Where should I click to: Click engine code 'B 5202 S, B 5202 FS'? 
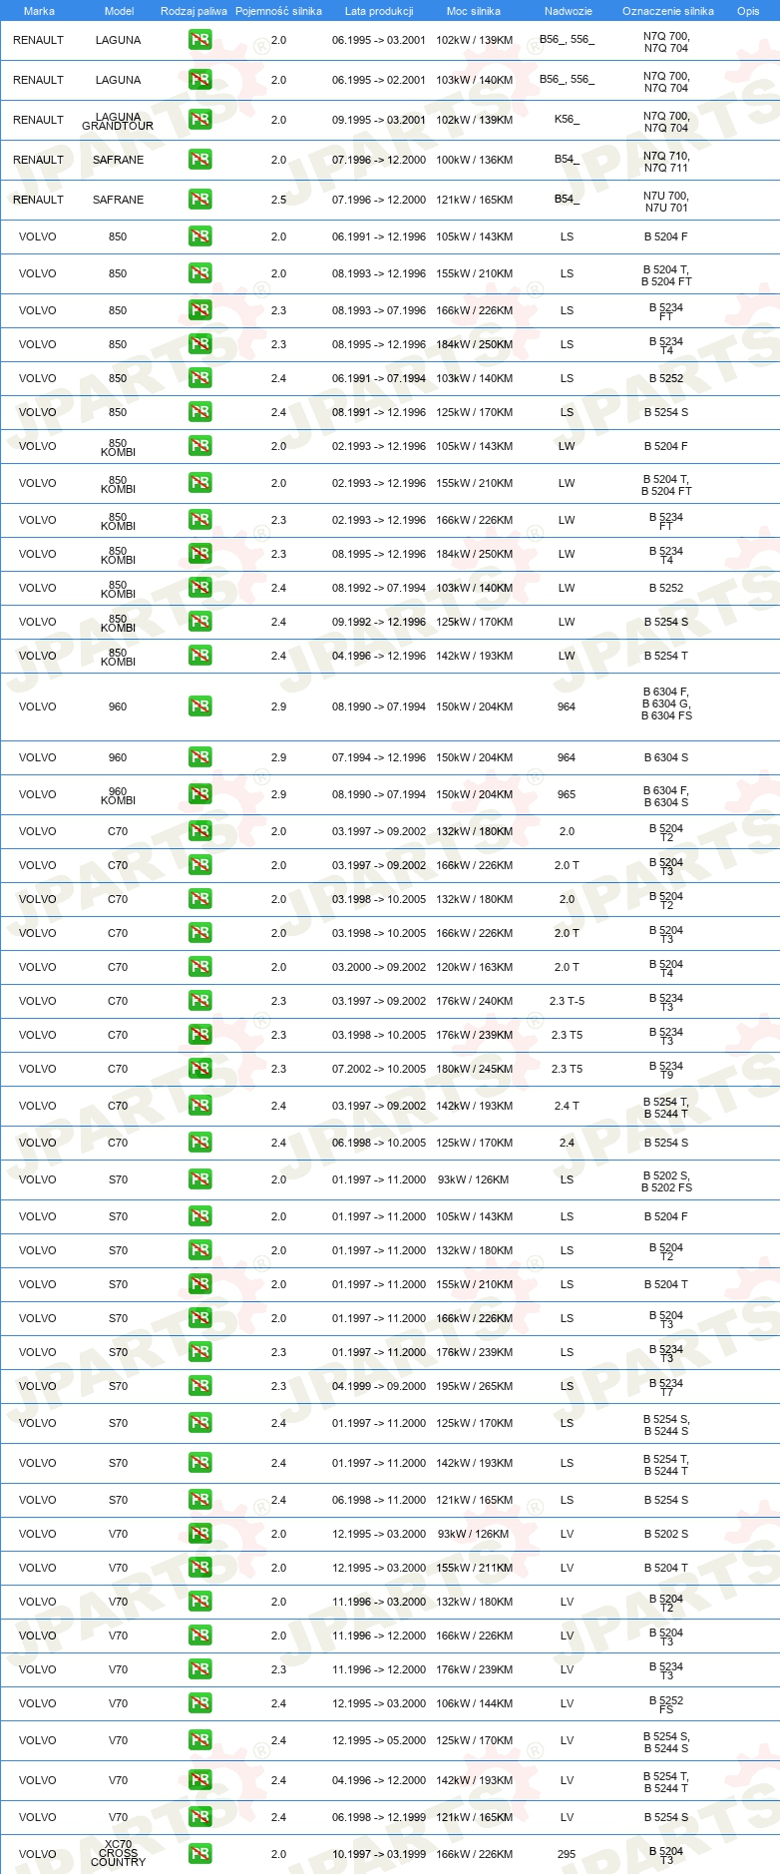666,1181
